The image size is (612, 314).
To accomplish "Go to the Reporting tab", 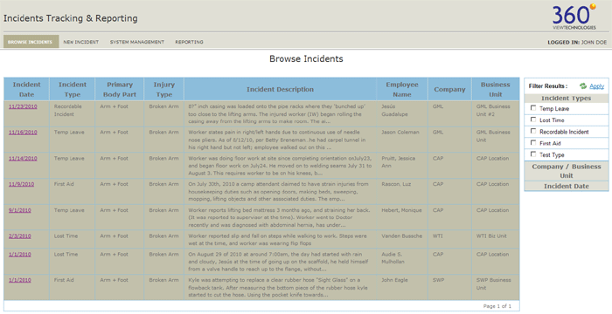I will point(190,42).
